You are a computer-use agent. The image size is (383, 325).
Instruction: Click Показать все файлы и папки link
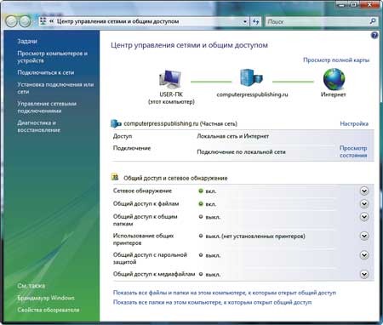[225, 293]
